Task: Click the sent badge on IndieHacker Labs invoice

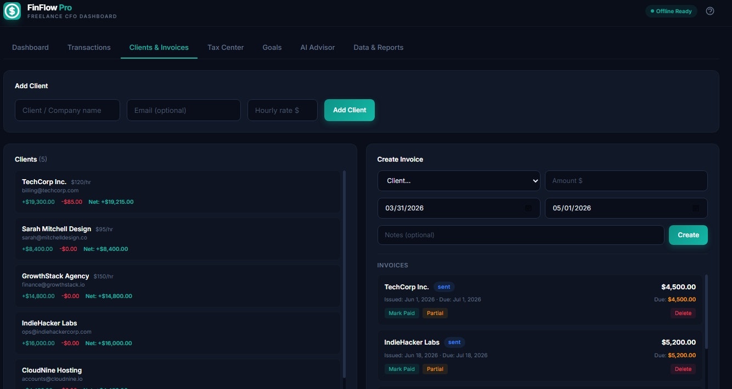Action: coord(454,342)
